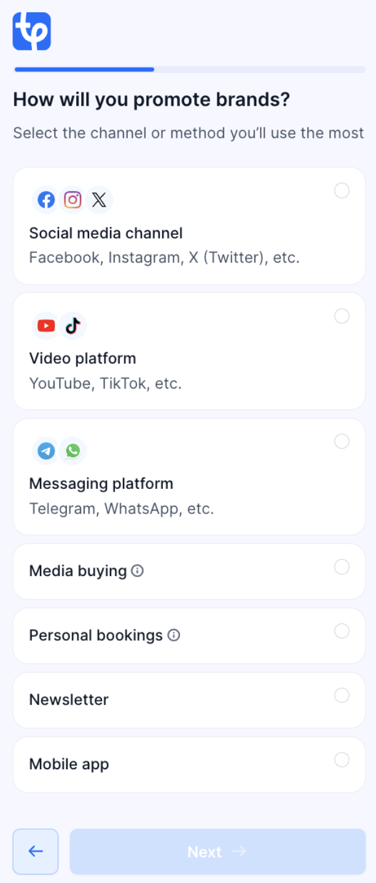The width and height of the screenshot is (376, 883).
Task: Click the TikTok icon
Action: [73, 326]
